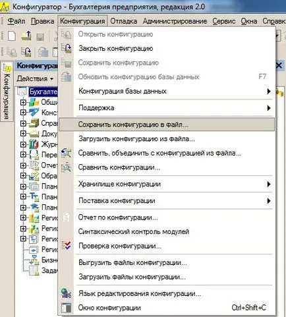Open the Администрирование menu
The height and width of the screenshot is (317, 286).
(x=175, y=21)
